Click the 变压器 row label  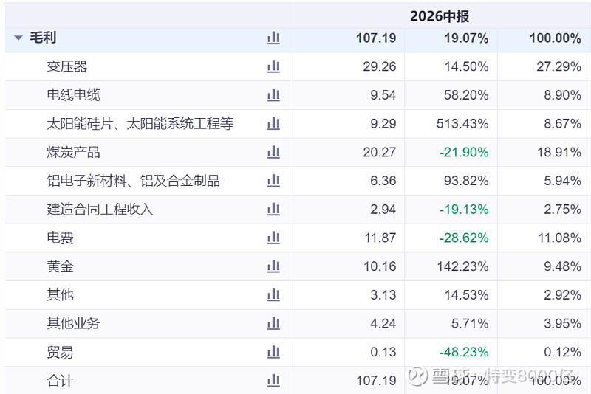click(67, 66)
